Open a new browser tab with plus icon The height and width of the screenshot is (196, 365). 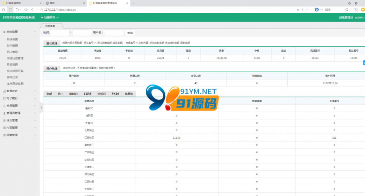[133, 3]
